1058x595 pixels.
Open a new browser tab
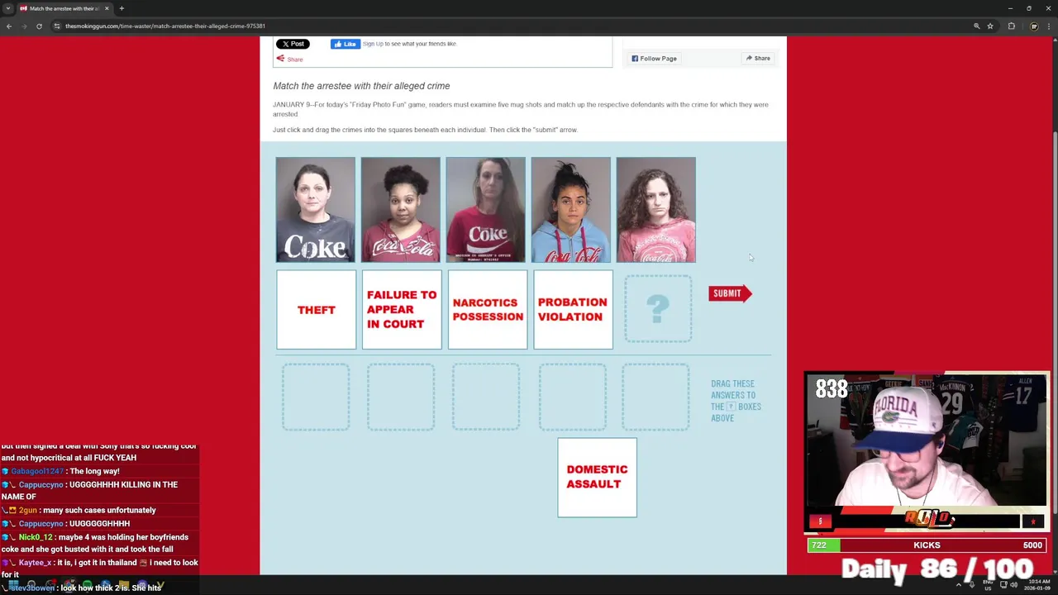pos(122,8)
